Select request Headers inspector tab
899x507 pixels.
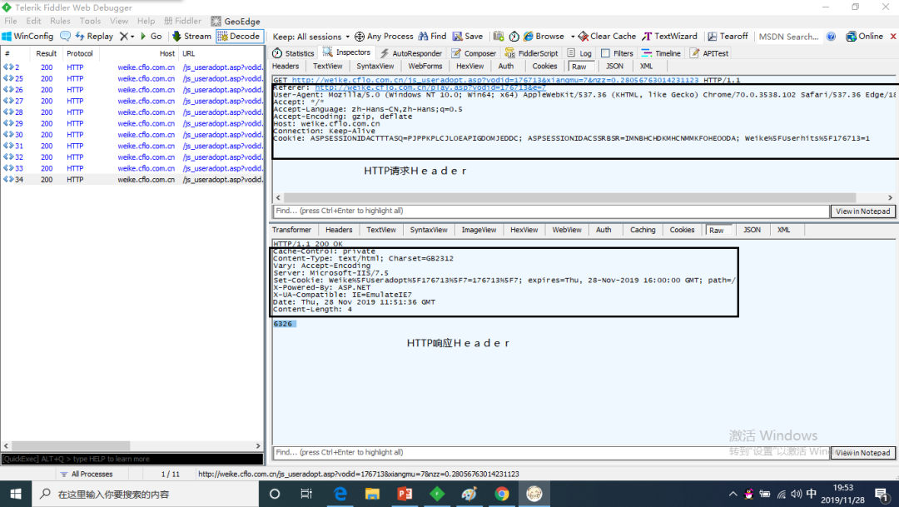[x=286, y=67]
